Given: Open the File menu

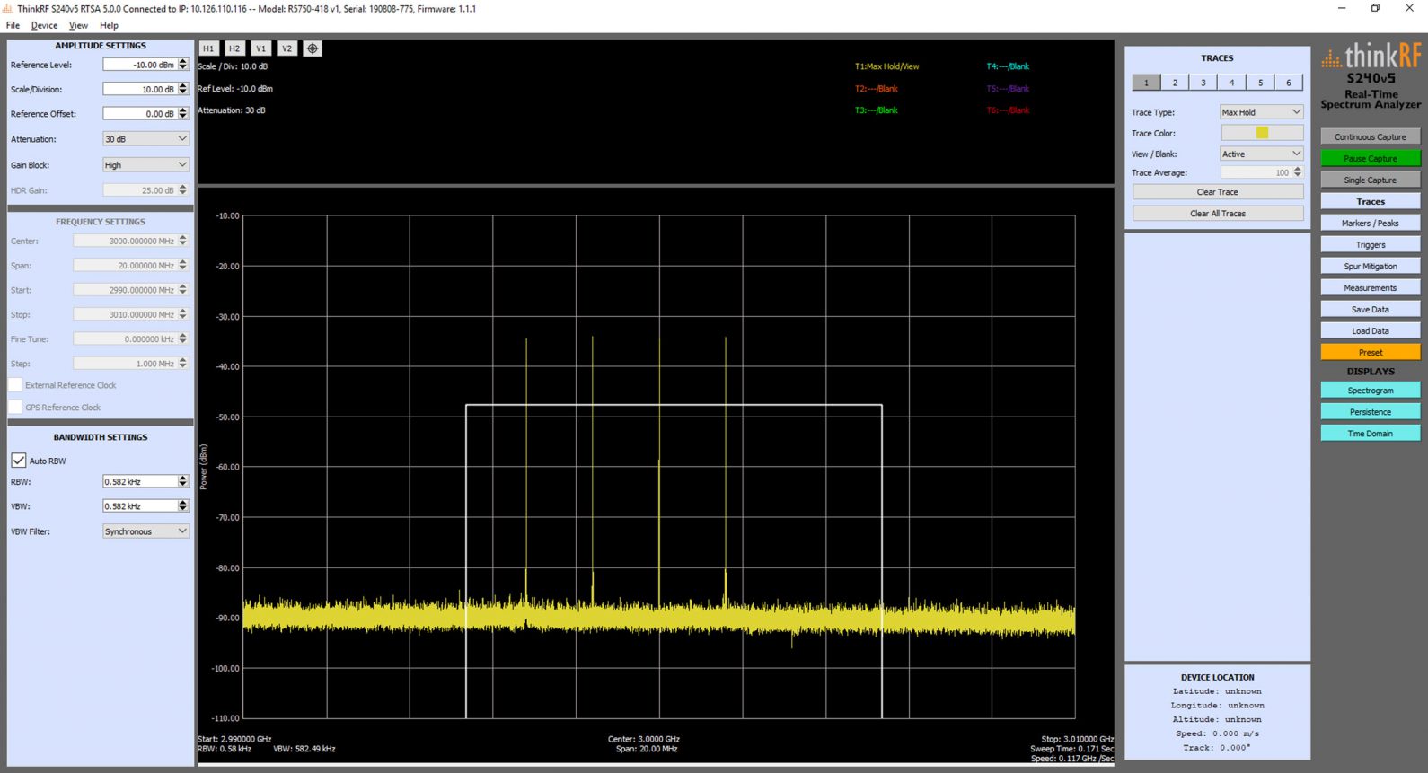Looking at the screenshot, I should point(13,25).
